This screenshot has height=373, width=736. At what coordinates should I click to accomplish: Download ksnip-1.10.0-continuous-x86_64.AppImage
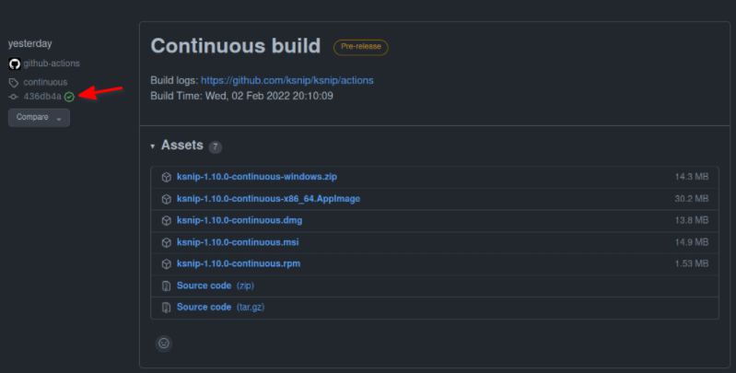(x=268, y=198)
